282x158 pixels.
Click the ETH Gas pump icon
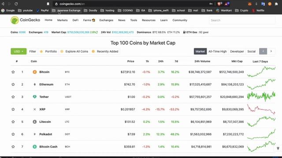tap(184, 32)
